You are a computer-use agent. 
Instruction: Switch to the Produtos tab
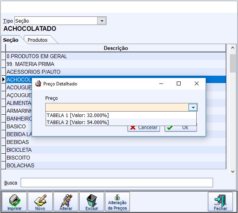point(38,40)
